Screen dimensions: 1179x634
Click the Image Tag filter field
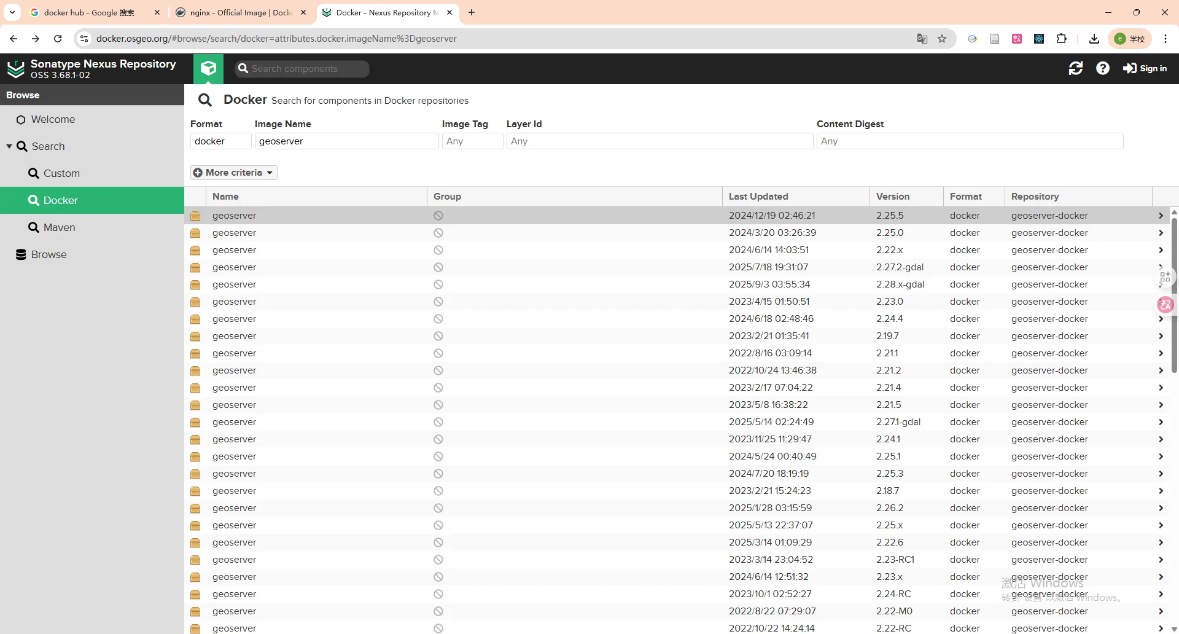[x=472, y=141]
